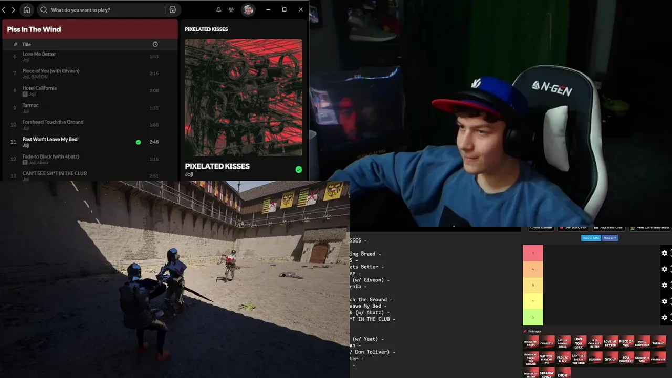The height and width of the screenshot is (378, 672).
Task: Sort tracks by the # column
Action: coord(15,44)
